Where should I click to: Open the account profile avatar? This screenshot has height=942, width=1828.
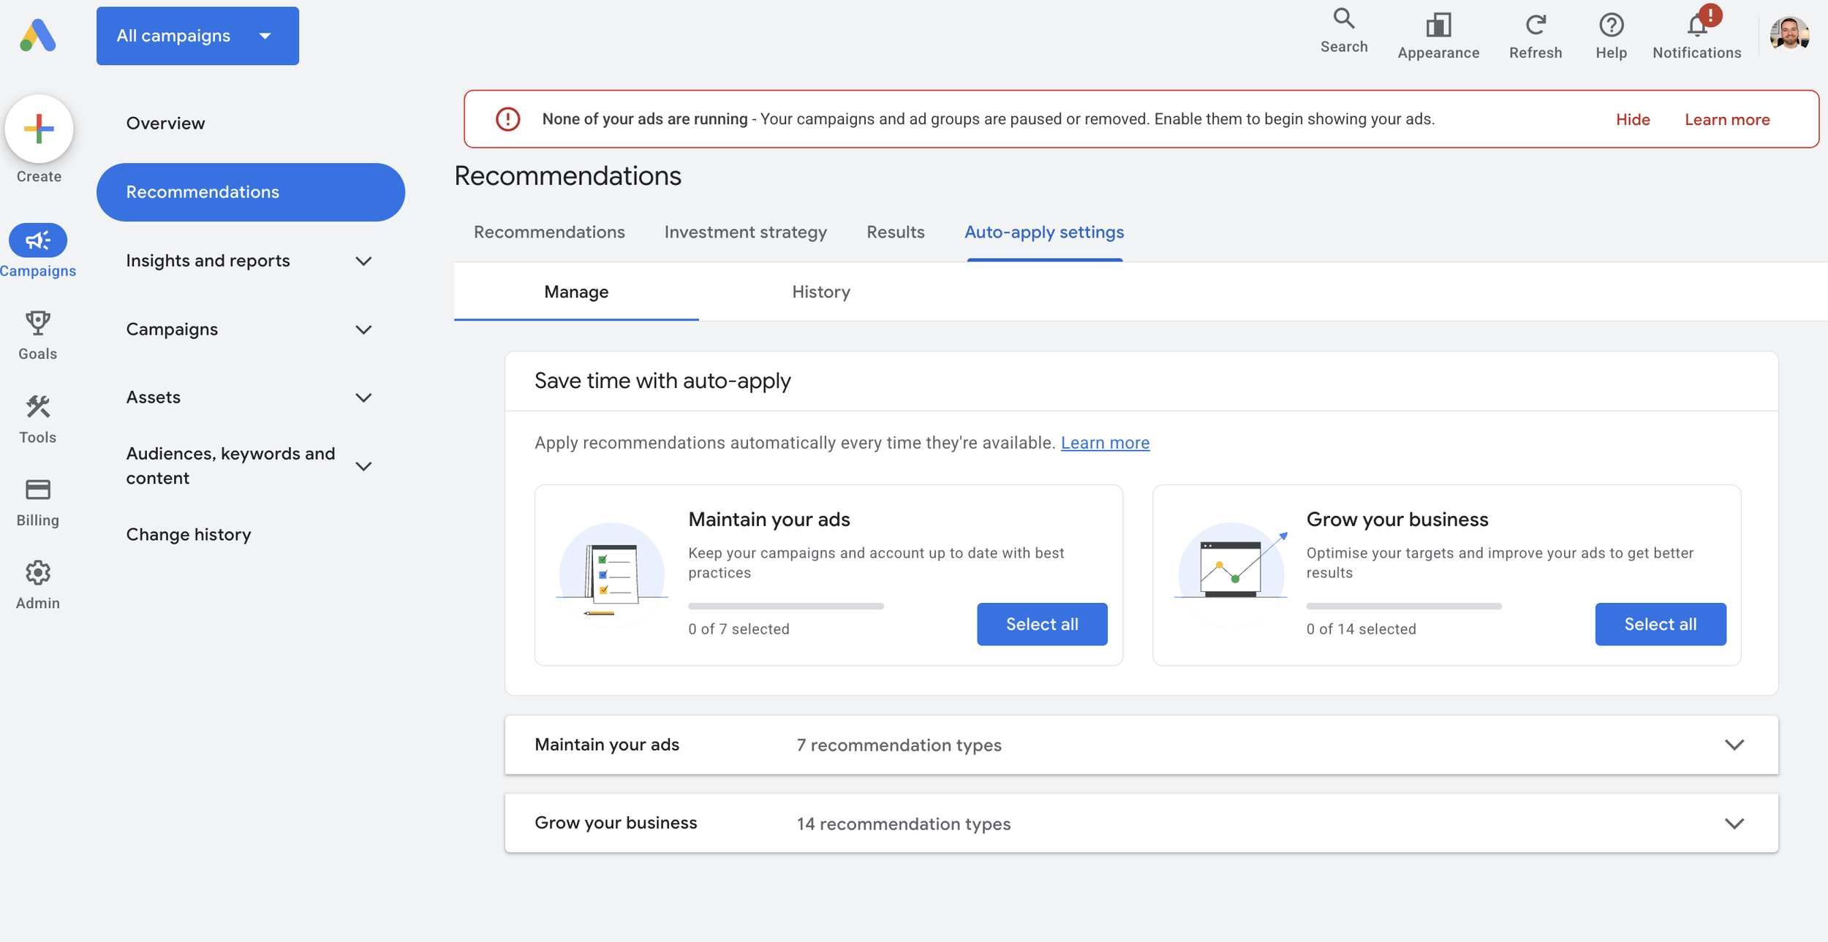(1789, 34)
